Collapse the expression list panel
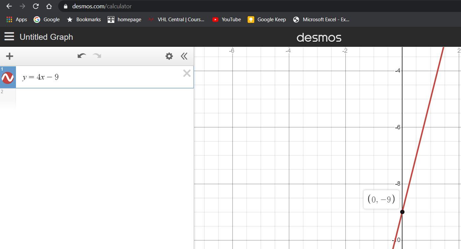The width and height of the screenshot is (461, 249). click(184, 56)
